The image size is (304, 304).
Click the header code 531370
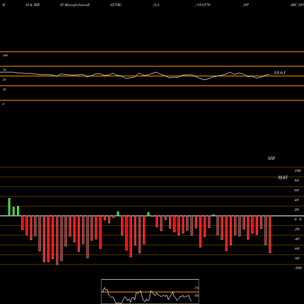(x=204, y=5)
